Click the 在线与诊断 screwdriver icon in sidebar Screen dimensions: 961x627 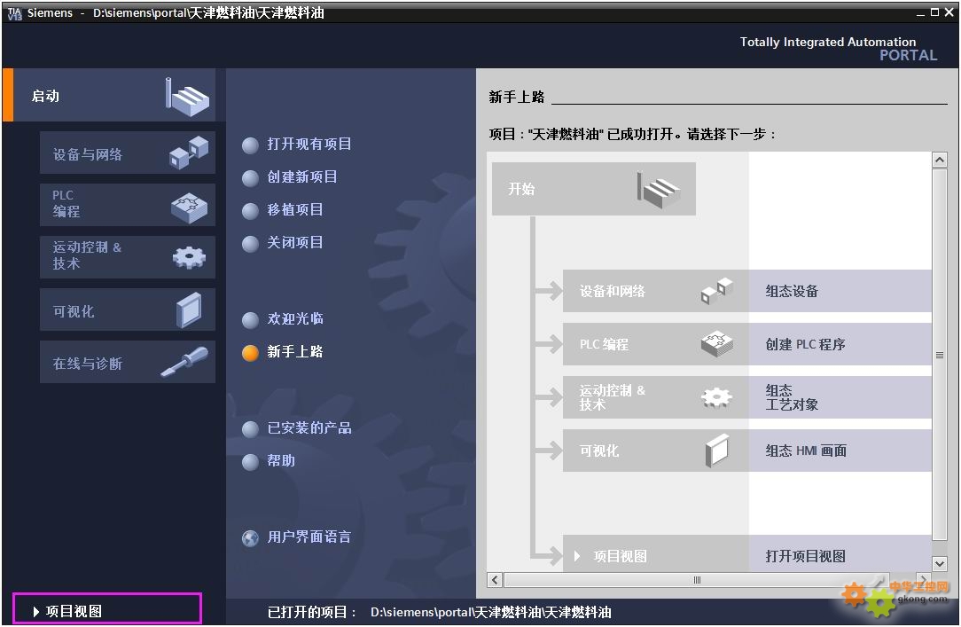pyautogui.click(x=184, y=362)
